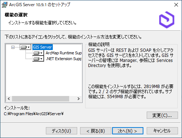This screenshot has width=182, height=138.
Task: Open ArcMap Runtime Support install dropdown
Action: pyautogui.click(x=38, y=53)
